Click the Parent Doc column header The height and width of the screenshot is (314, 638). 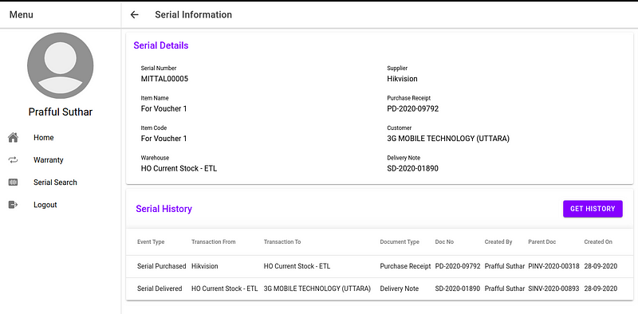542,241
